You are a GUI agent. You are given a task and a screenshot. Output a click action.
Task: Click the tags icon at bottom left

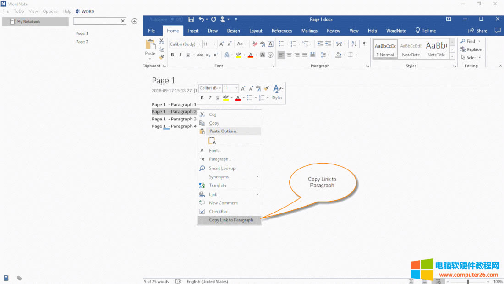click(x=19, y=278)
